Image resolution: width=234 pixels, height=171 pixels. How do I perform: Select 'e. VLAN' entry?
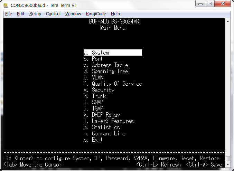coord(93,77)
